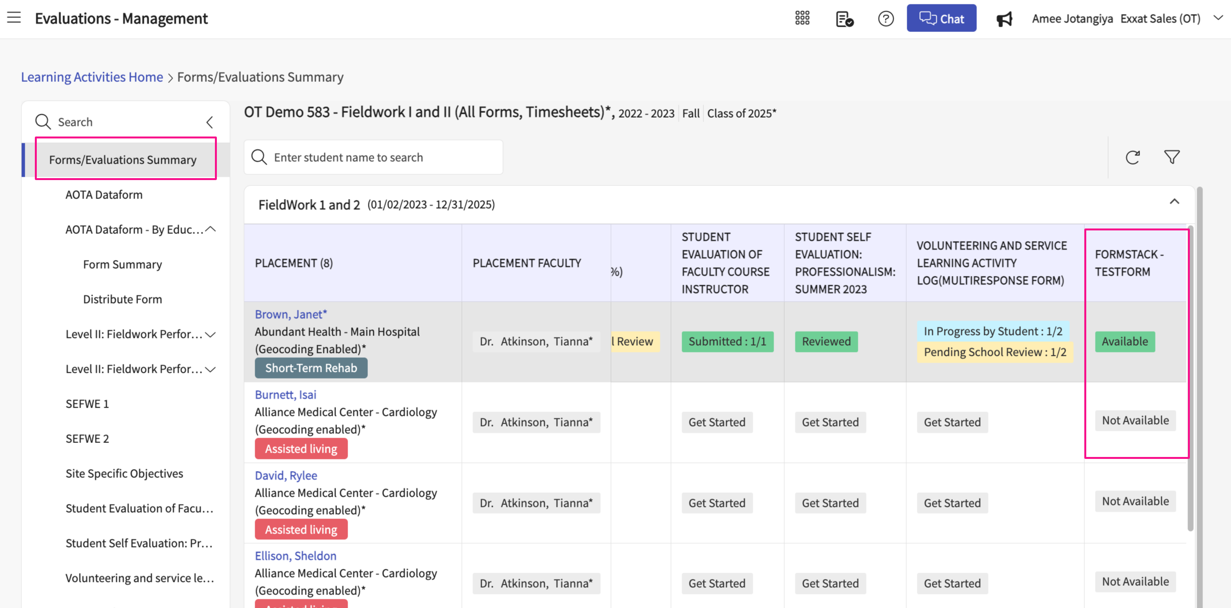Open the apps grid launcher icon

802,18
